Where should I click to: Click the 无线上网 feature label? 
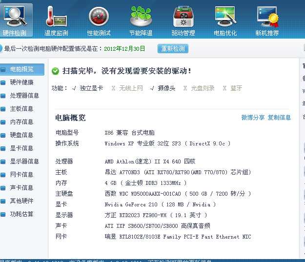131,88
